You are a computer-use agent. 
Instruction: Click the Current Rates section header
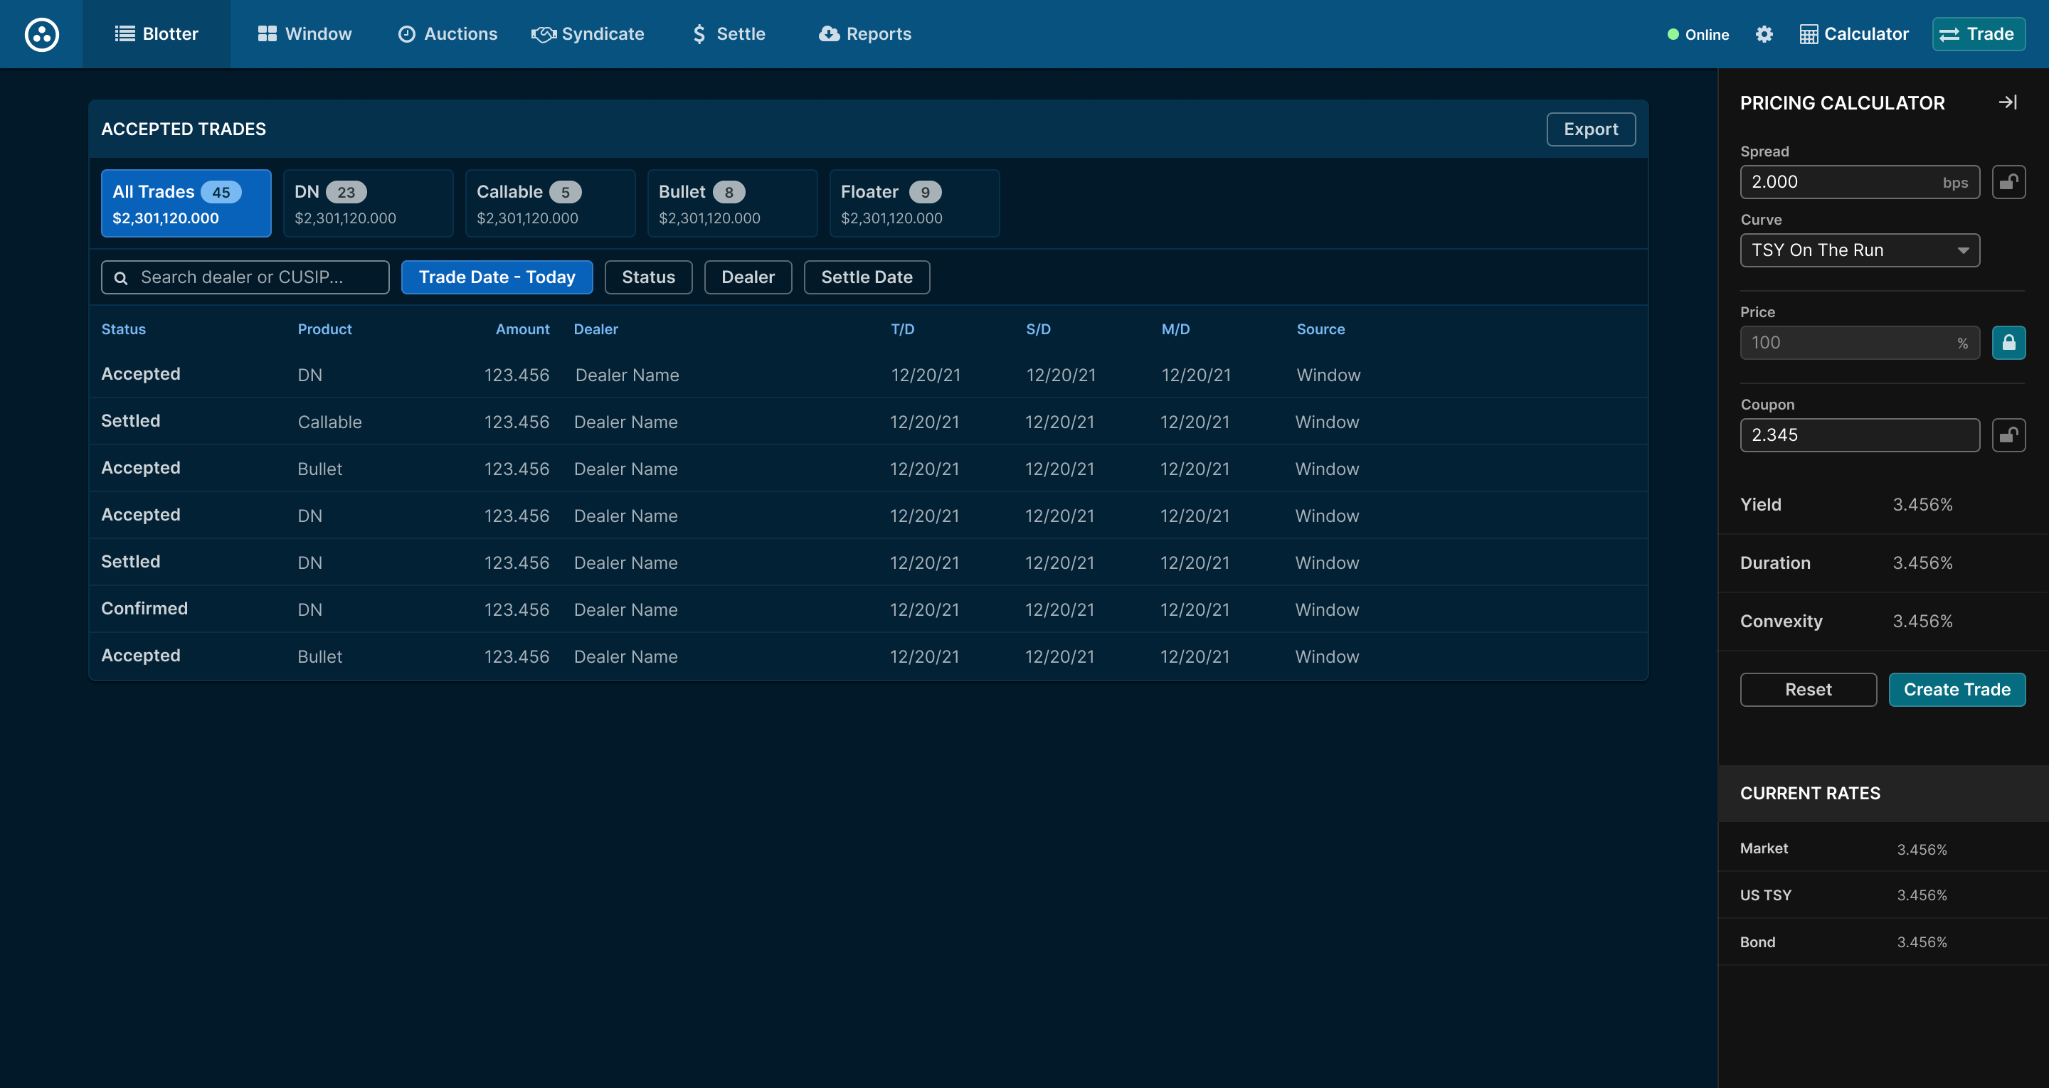coord(1883,793)
